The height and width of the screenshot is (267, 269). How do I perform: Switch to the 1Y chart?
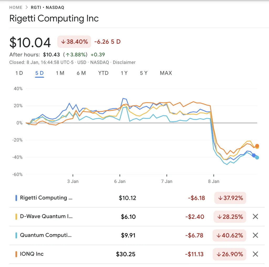[124, 73]
